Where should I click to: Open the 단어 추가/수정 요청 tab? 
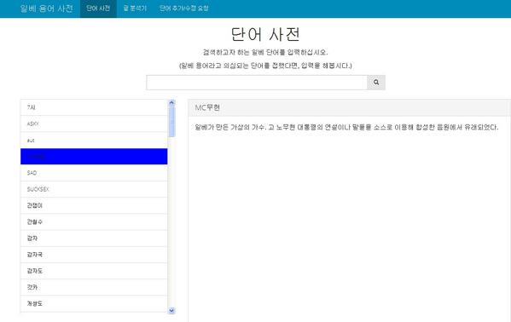pyautogui.click(x=183, y=9)
